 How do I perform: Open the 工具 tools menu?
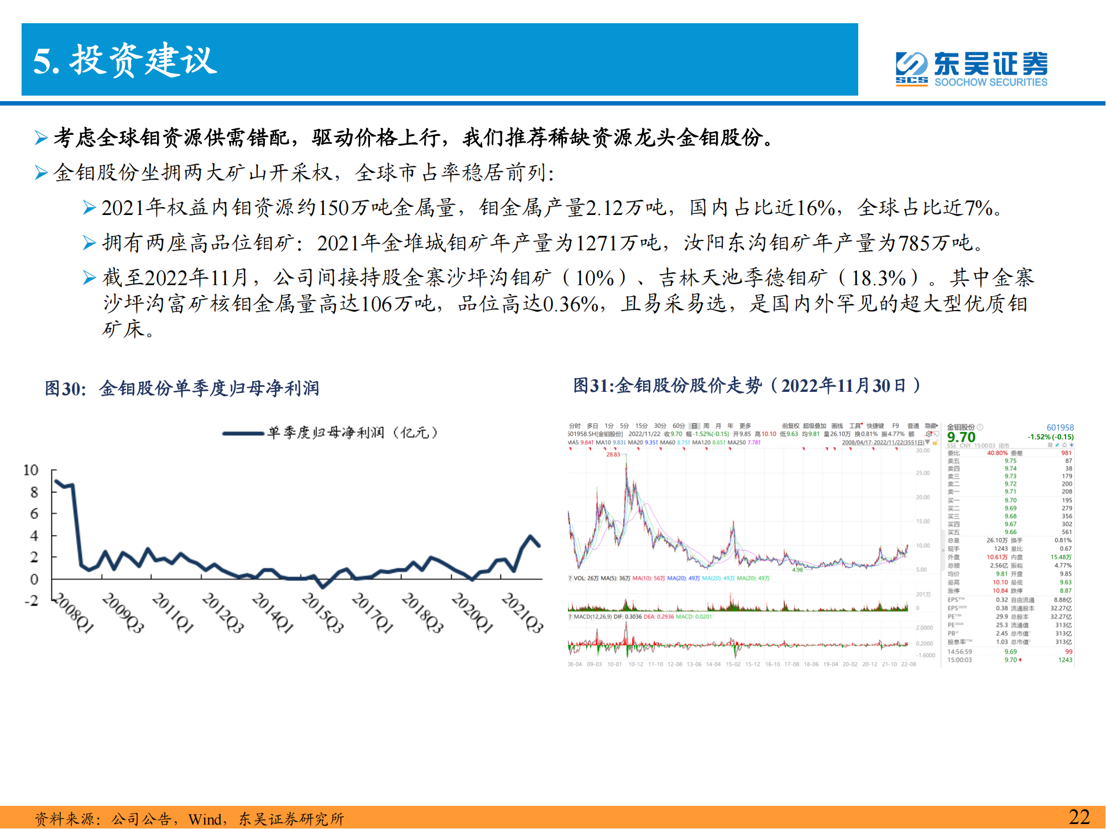tap(855, 426)
